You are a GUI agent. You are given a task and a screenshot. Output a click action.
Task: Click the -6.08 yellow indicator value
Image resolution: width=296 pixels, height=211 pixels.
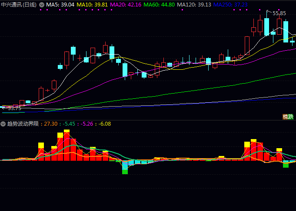point(105,124)
